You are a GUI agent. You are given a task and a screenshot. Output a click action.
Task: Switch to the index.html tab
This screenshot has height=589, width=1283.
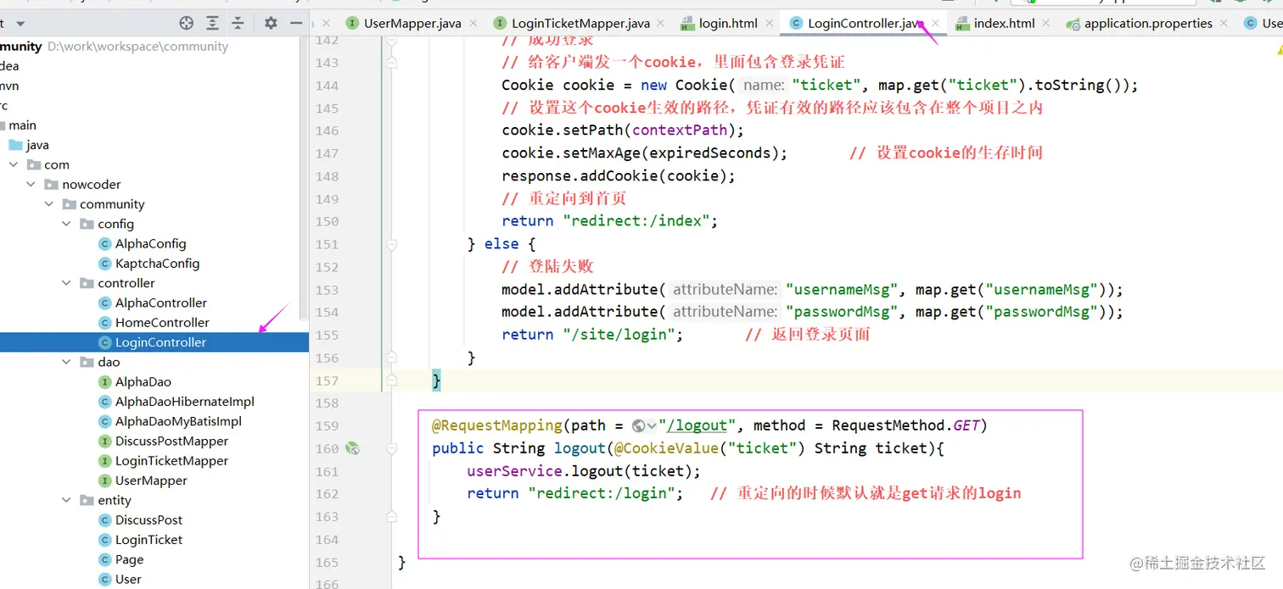pyautogui.click(x=1005, y=24)
